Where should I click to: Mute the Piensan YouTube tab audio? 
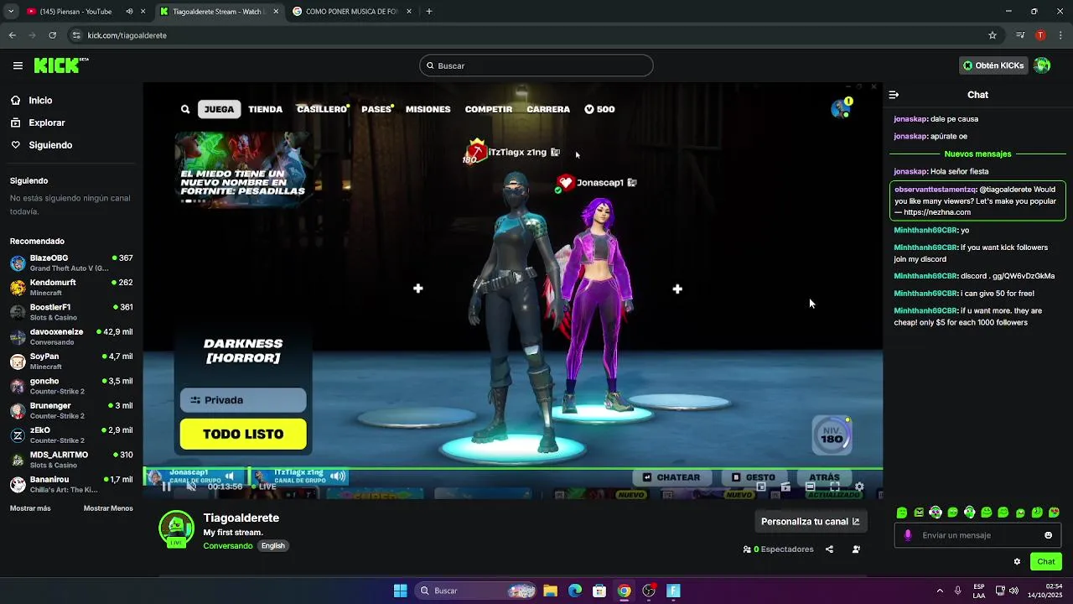[x=129, y=12]
